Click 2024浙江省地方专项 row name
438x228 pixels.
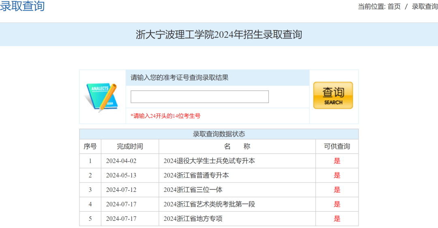[x=193, y=219]
